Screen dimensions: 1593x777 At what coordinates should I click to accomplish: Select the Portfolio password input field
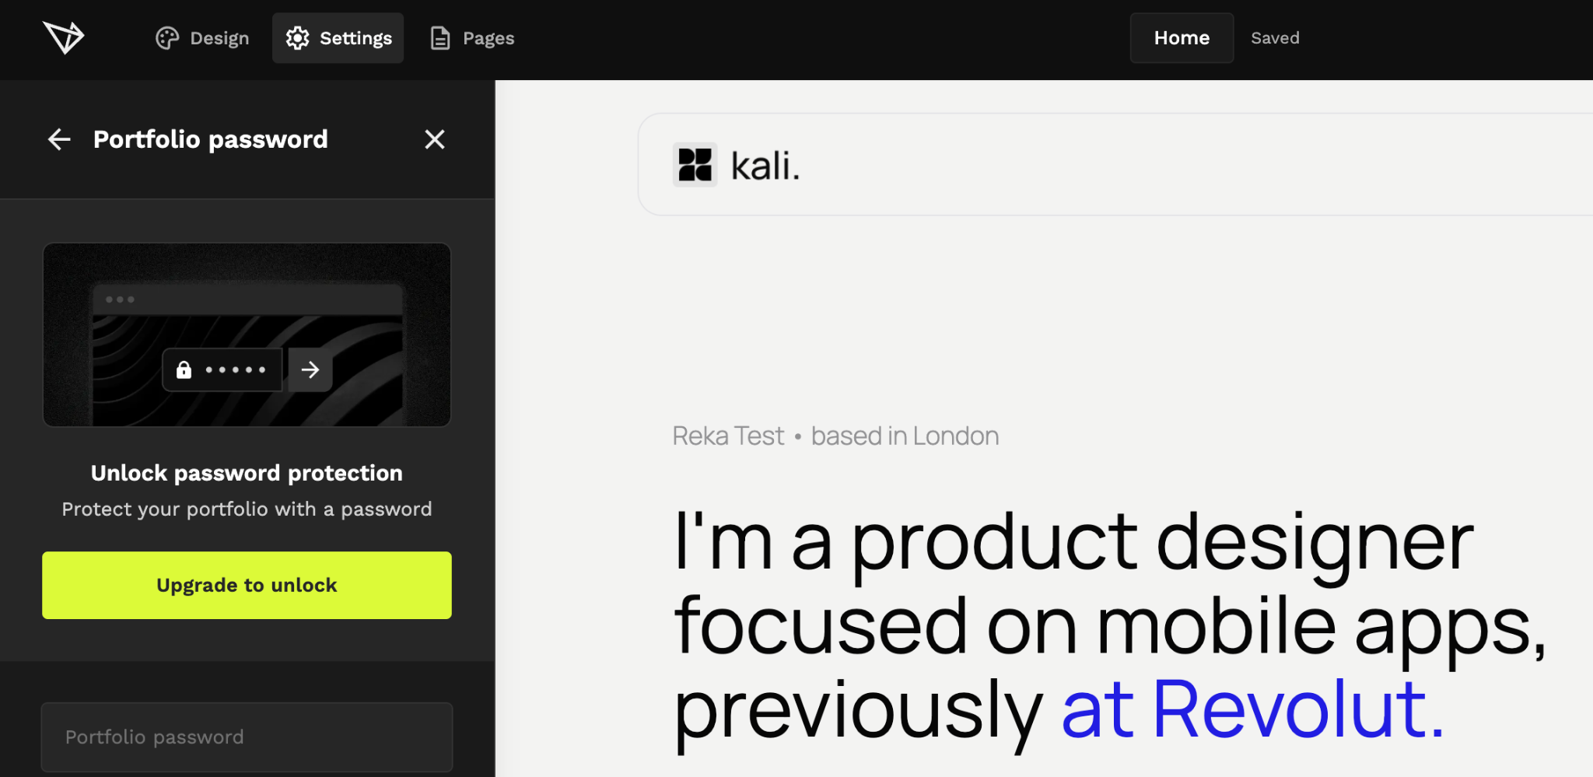click(x=247, y=737)
